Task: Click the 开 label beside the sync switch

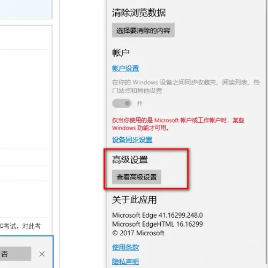Action: pyautogui.click(x=140, y=103)
